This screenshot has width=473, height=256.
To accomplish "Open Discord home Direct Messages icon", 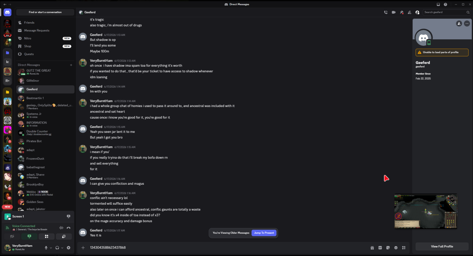I will point(8,12).
